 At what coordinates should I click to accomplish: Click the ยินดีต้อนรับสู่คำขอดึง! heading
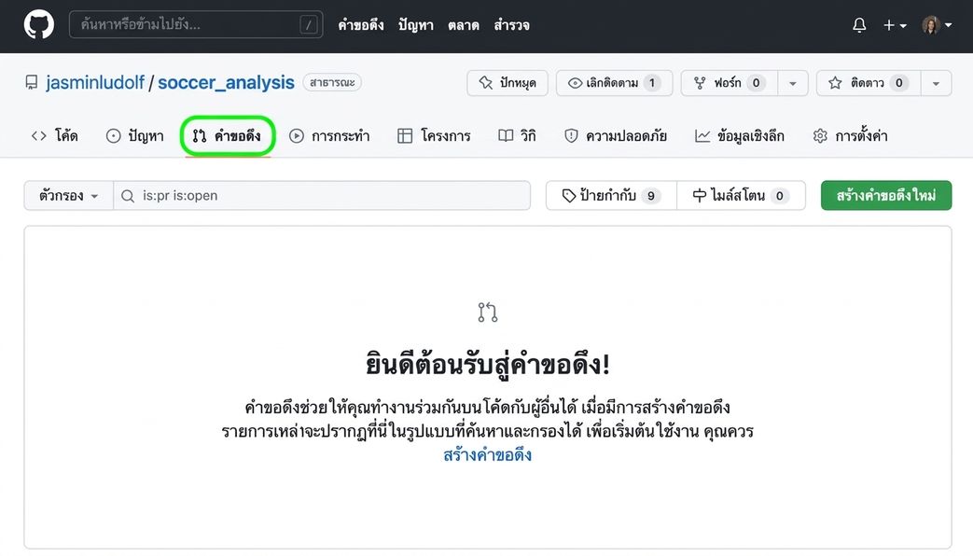(x=488, y=364)
